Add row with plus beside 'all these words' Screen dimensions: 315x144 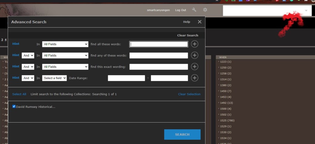(x=194, y=44)
